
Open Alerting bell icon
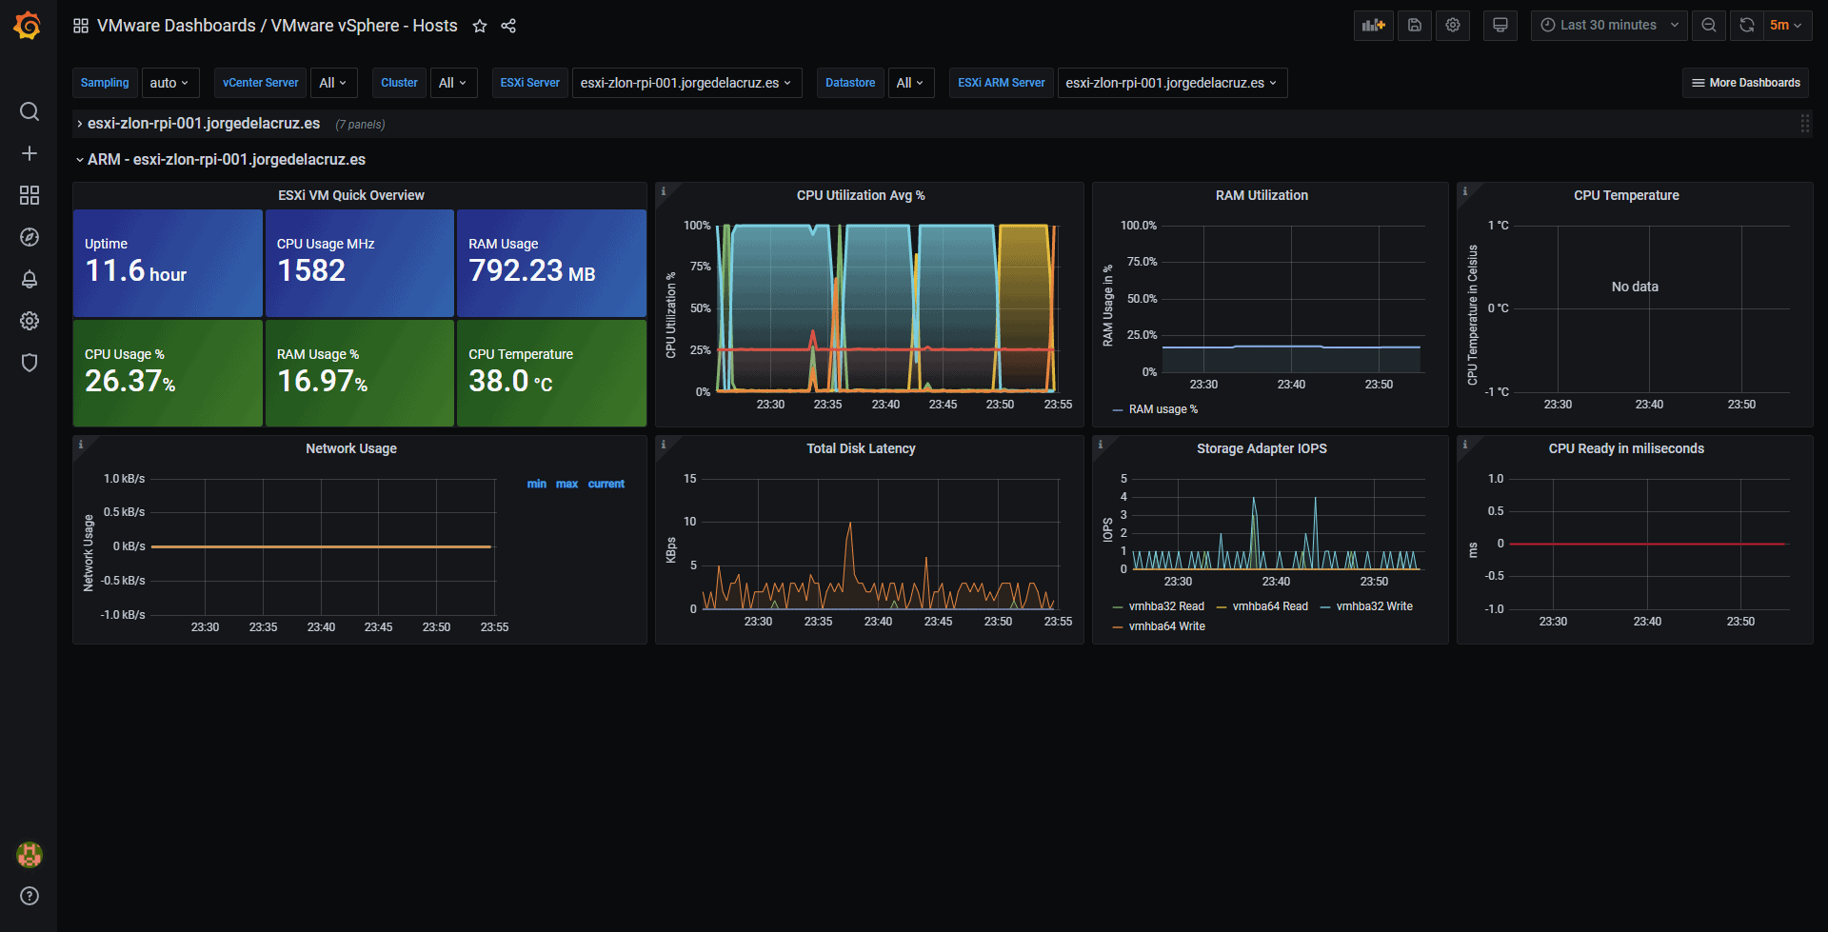(30, 279)
